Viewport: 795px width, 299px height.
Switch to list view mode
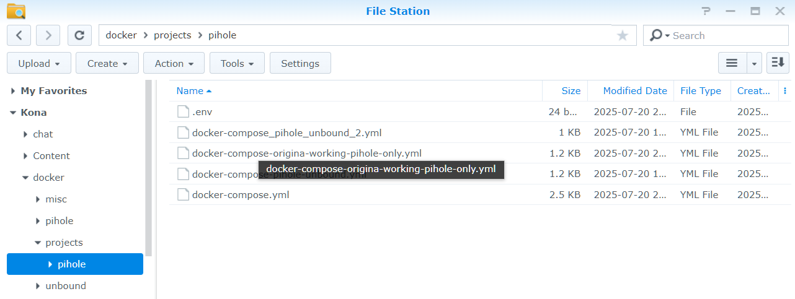pyautogui.click(x=732, y=63)
